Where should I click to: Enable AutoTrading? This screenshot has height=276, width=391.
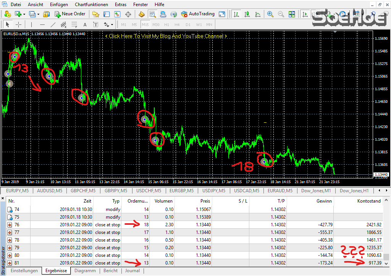[x=197, y=14]
